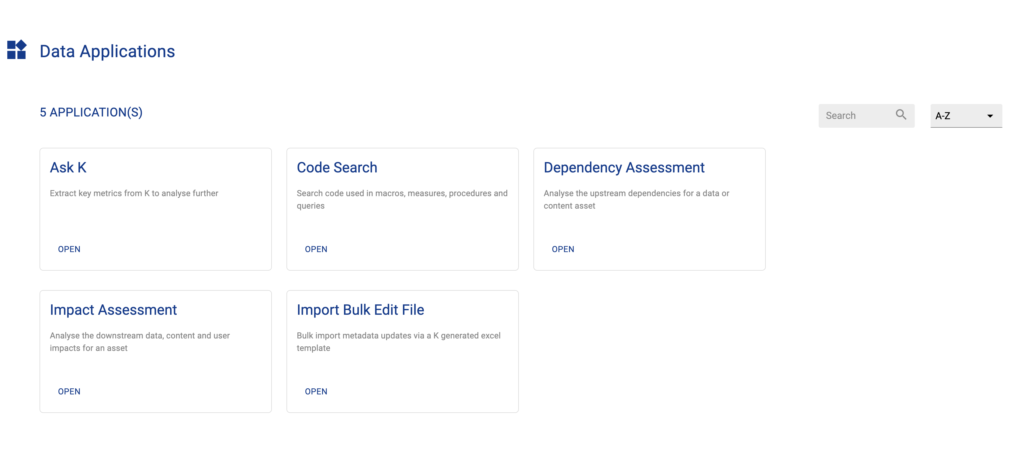Screen dimensions: 1020x461
Task: Click the dropdown arrow next to A-Z
Action: click(990, 116)
